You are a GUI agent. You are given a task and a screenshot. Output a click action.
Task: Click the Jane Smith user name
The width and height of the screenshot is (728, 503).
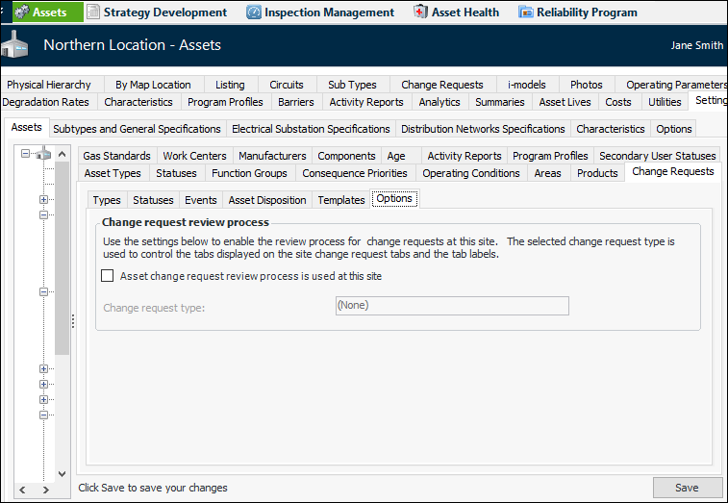pos(697,45)
